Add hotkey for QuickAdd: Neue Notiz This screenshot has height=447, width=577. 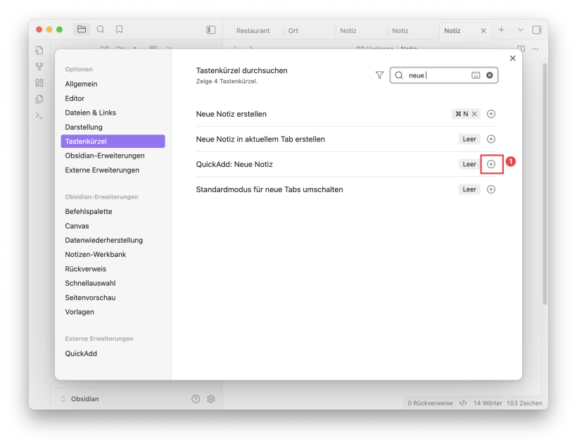[491, 164]
